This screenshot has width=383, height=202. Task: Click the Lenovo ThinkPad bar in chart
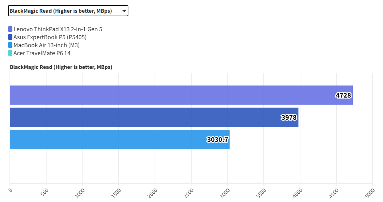[x=171, y=95]
